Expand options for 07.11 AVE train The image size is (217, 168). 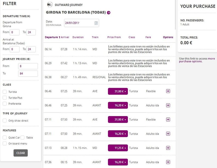click(168, 120)
